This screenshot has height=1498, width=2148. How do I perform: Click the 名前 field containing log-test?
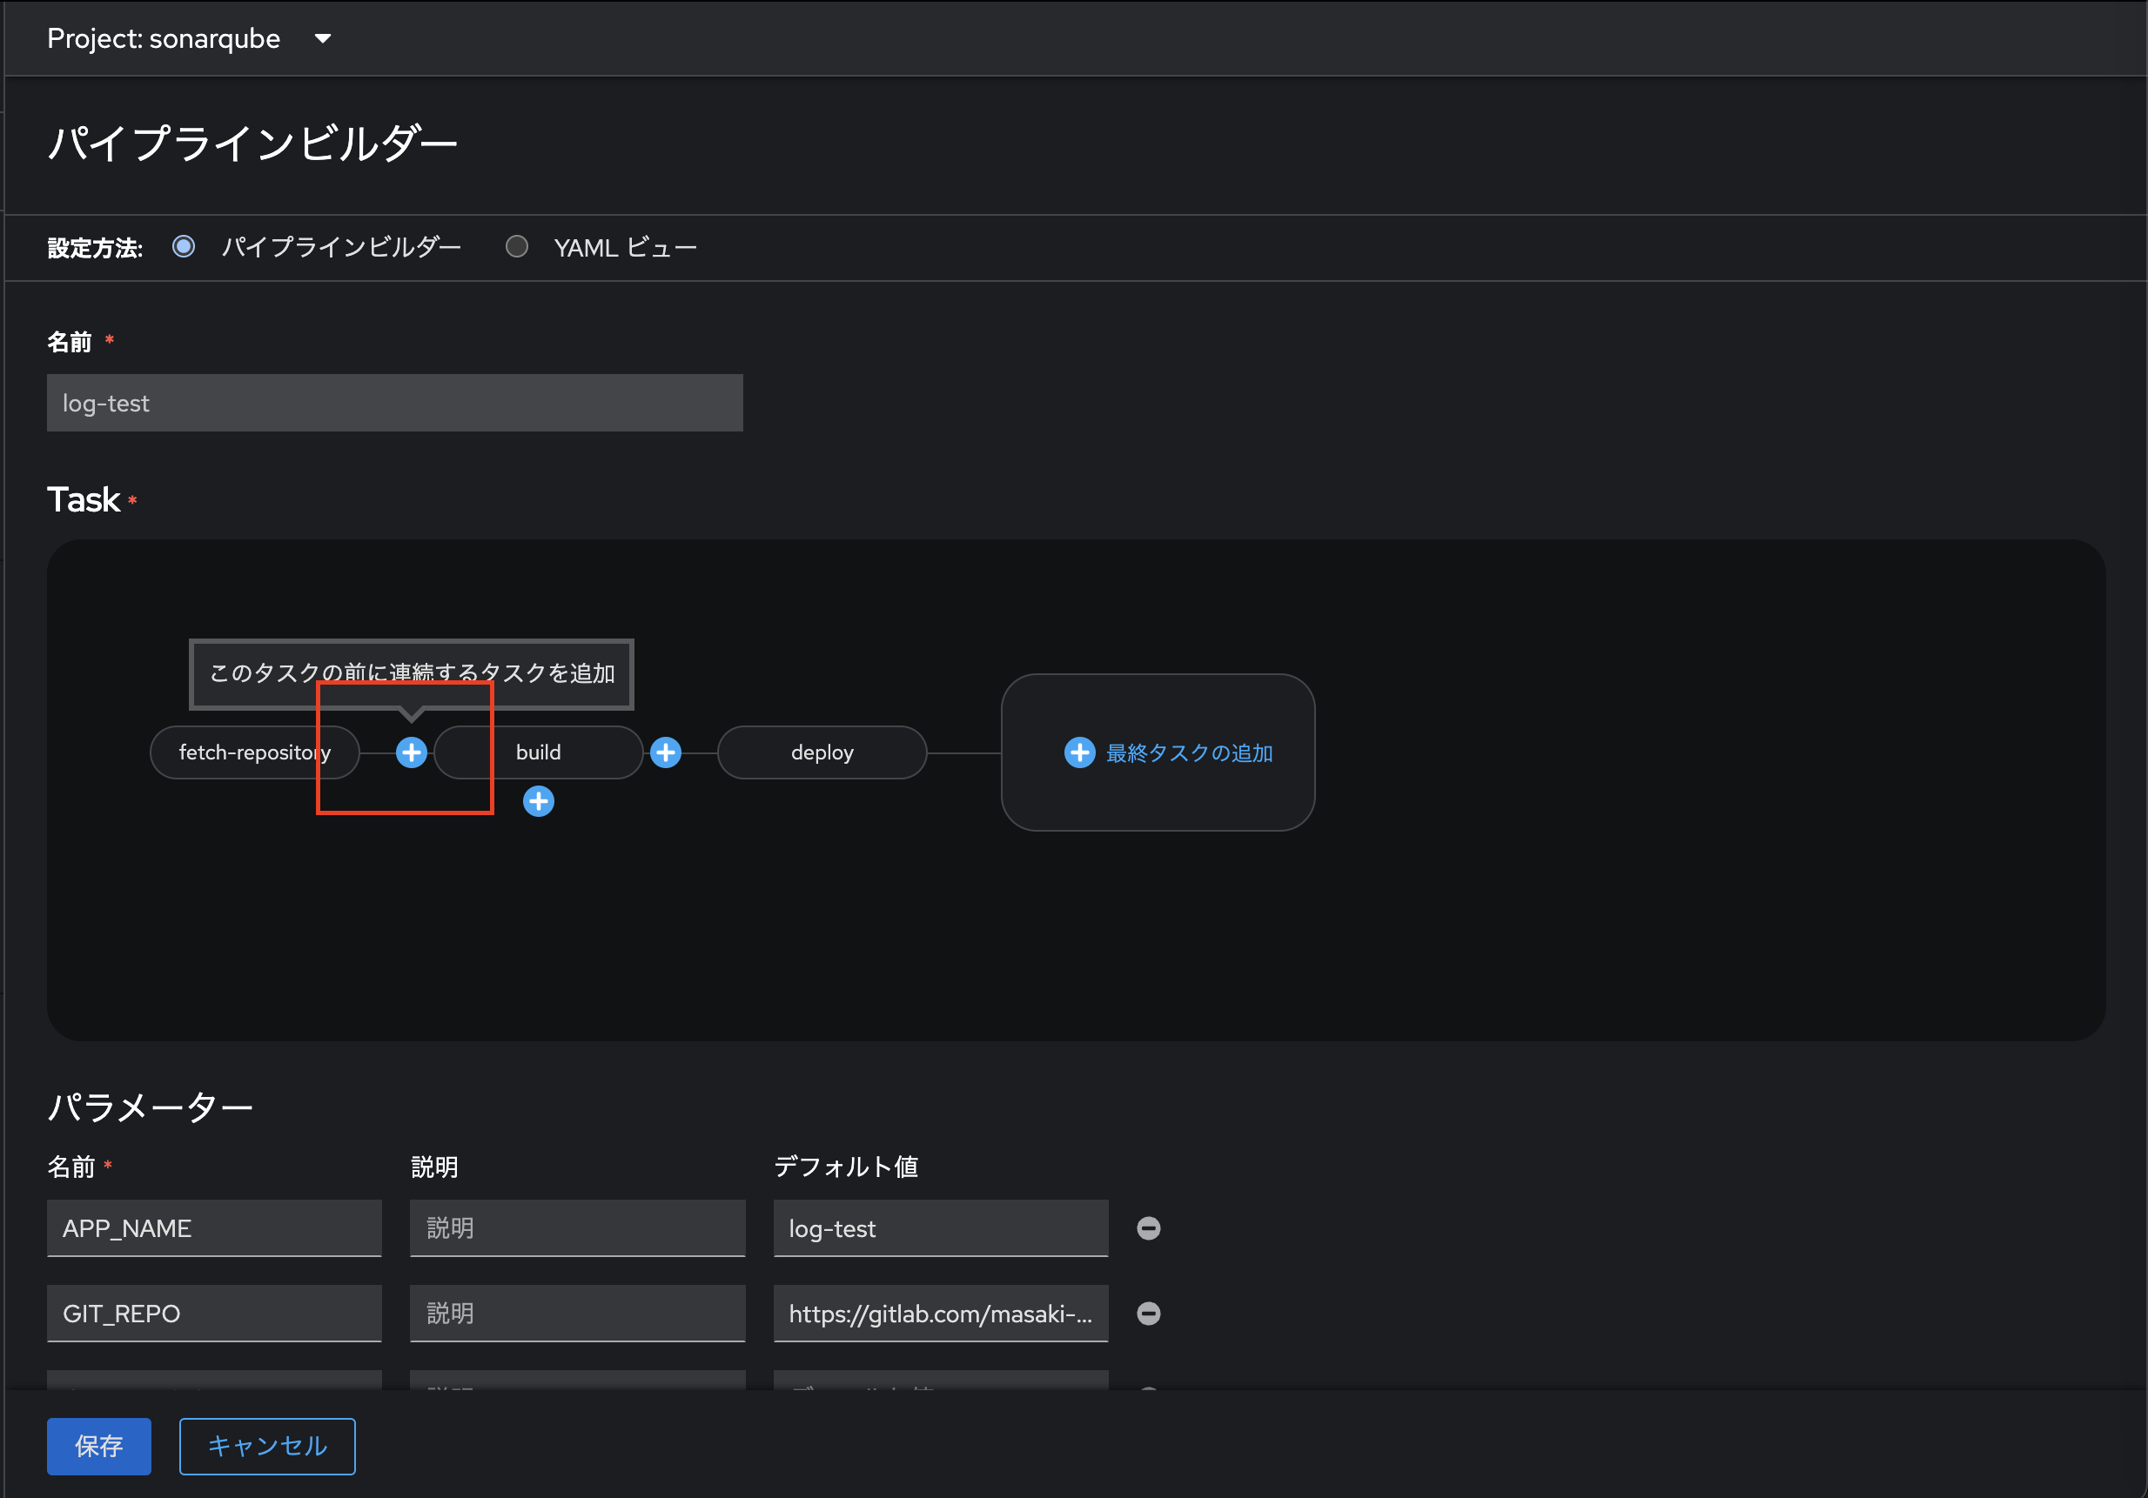(394, 403)
